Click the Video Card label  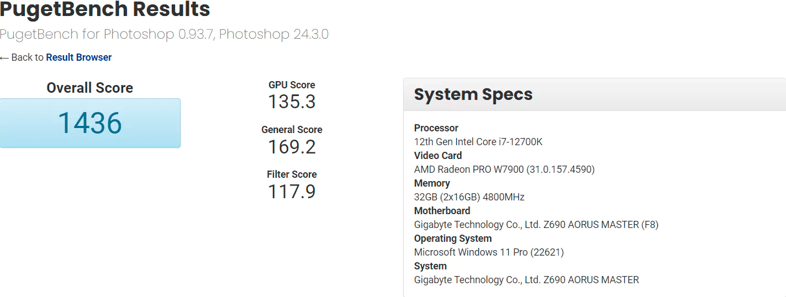pyautogui.click(x=438, y=156)
